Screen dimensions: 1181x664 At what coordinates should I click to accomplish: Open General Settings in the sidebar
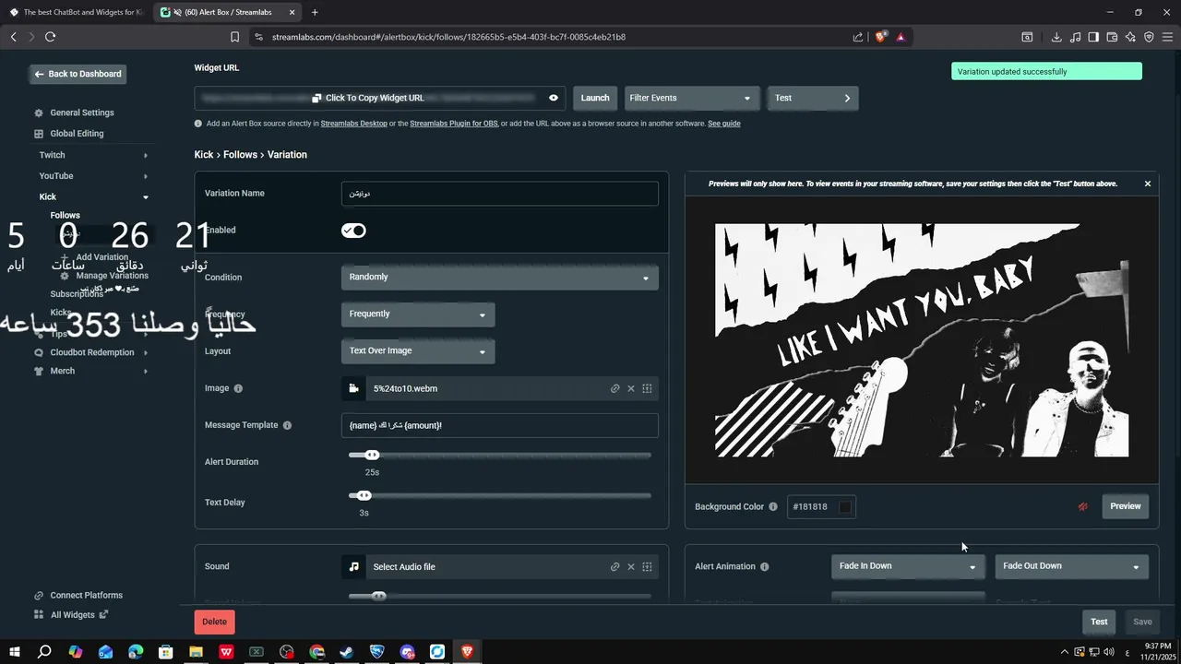click(x=82, y=113)
